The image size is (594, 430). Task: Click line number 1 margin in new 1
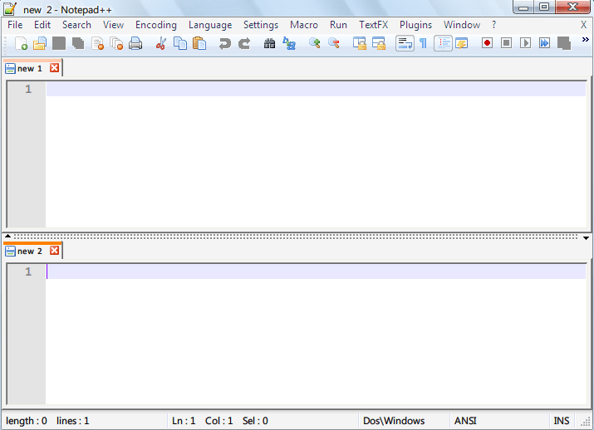click(x=28, y=89)
